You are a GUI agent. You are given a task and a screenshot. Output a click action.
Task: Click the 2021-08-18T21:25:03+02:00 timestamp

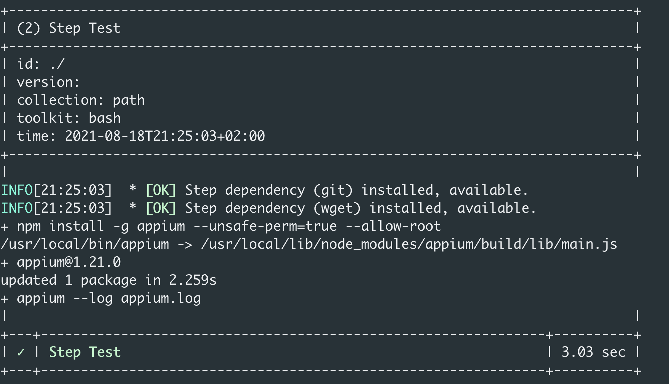[165, 136]
